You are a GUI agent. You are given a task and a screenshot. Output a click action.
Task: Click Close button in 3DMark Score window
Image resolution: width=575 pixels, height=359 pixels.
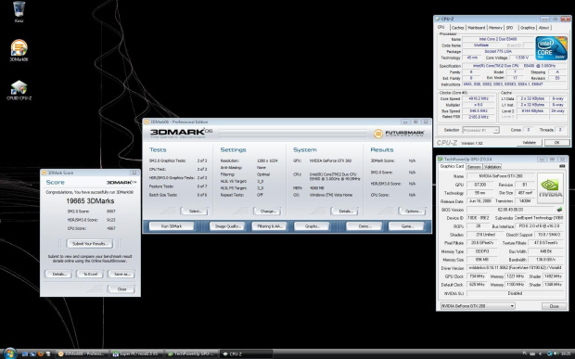tap(121, 289)
